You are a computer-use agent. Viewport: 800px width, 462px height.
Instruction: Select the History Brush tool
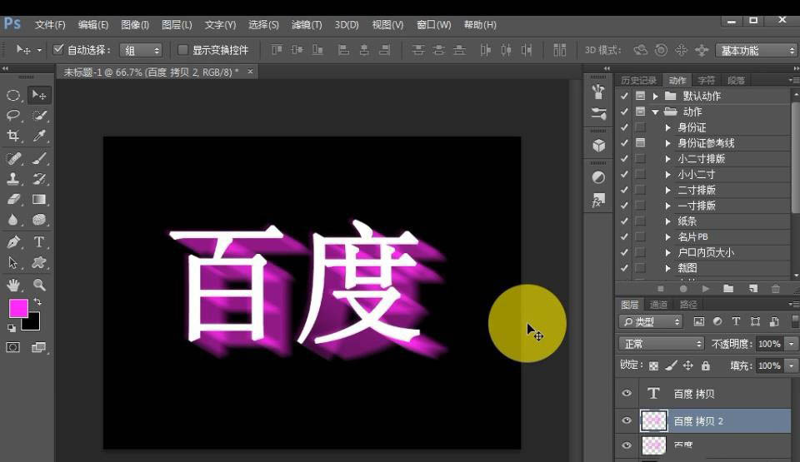click(x=39, y=179)
